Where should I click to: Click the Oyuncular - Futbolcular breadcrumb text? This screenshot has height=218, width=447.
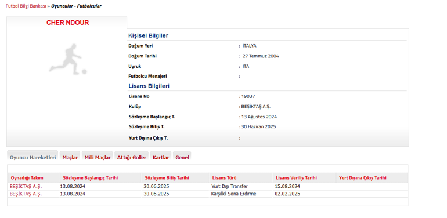coord(76,6)
